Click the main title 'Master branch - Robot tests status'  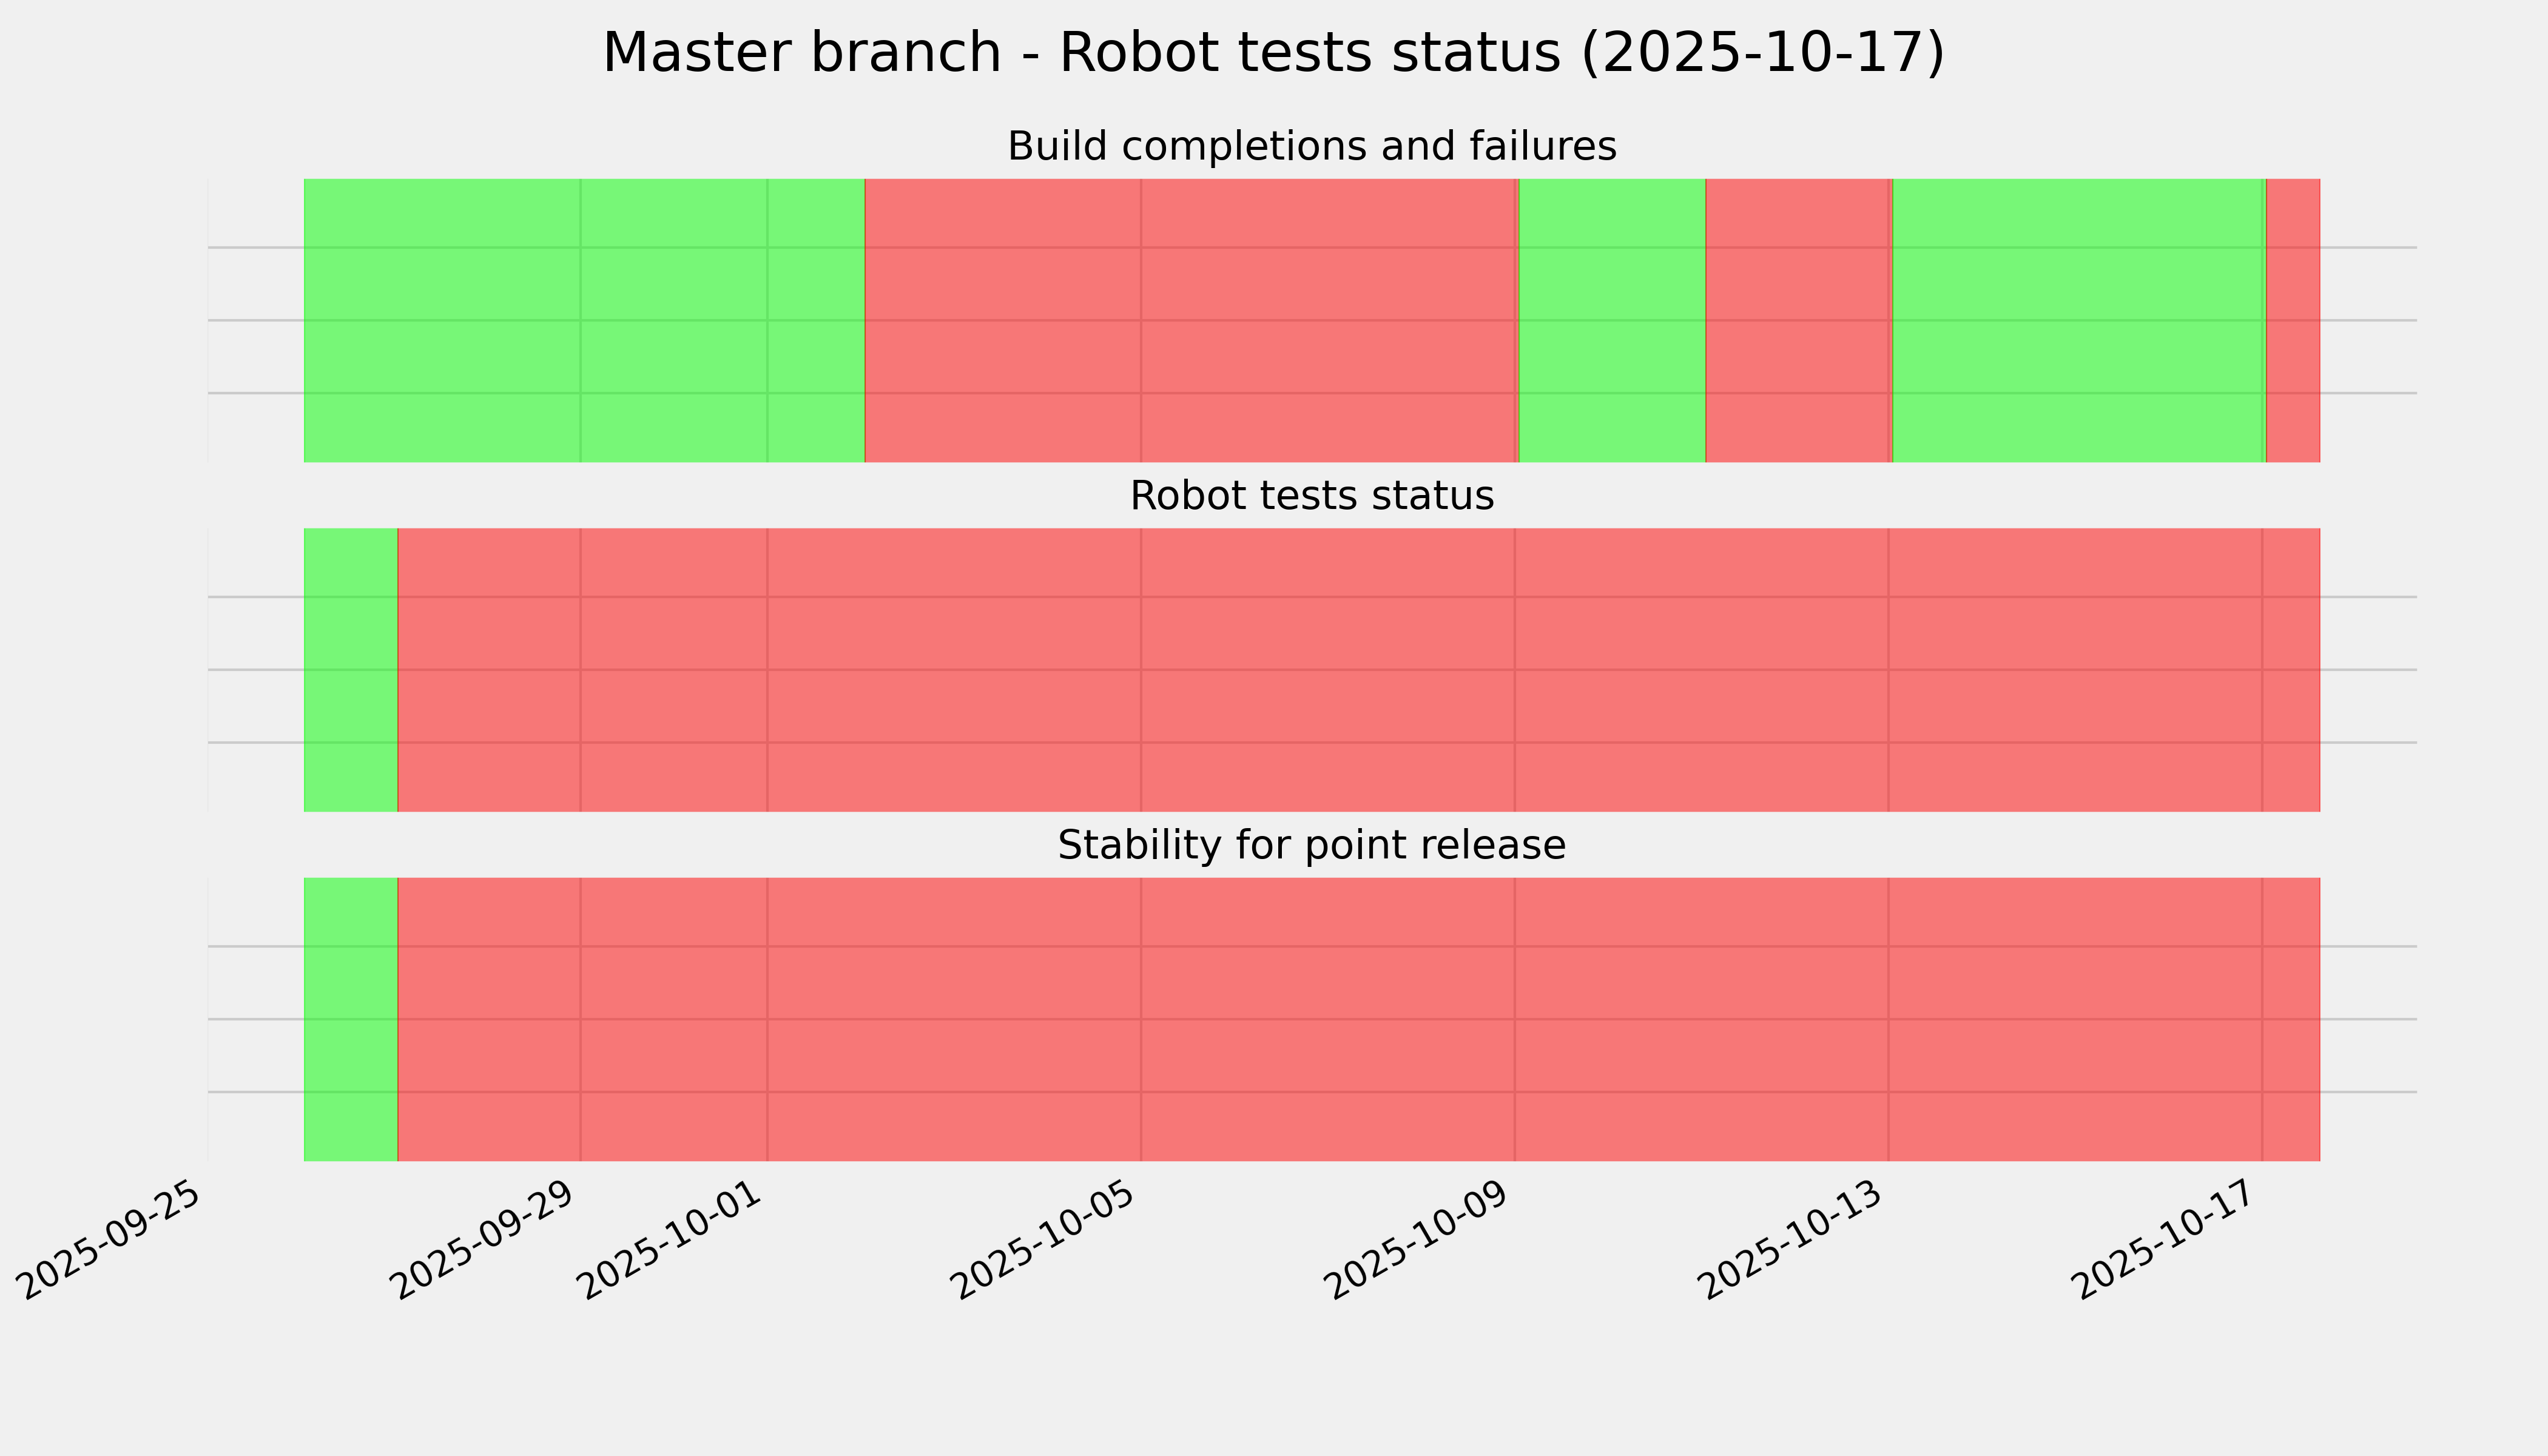[x=1273, y=52]
